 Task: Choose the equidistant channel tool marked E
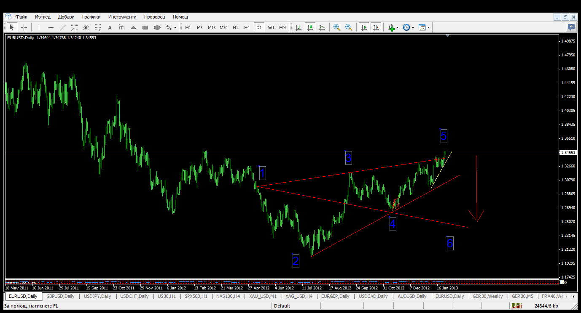[86, 27]
